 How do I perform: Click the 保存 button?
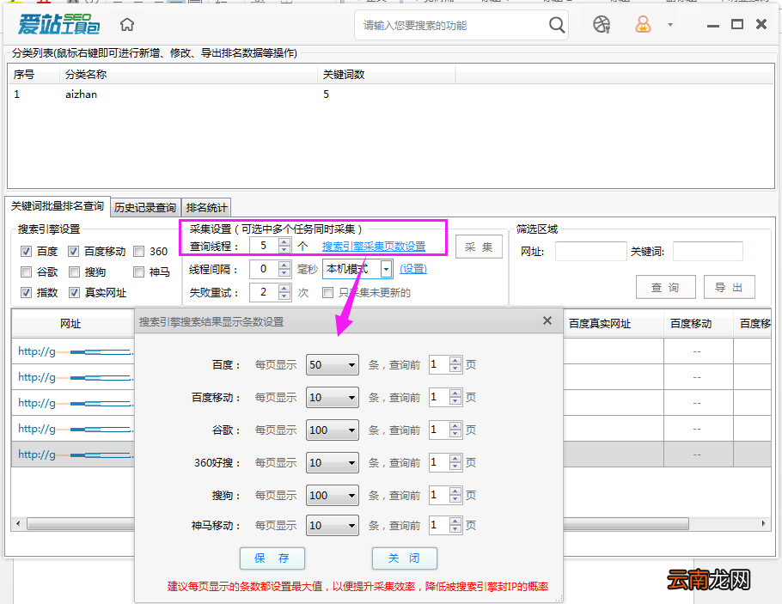pyautogui.click(x=272, y=558)
